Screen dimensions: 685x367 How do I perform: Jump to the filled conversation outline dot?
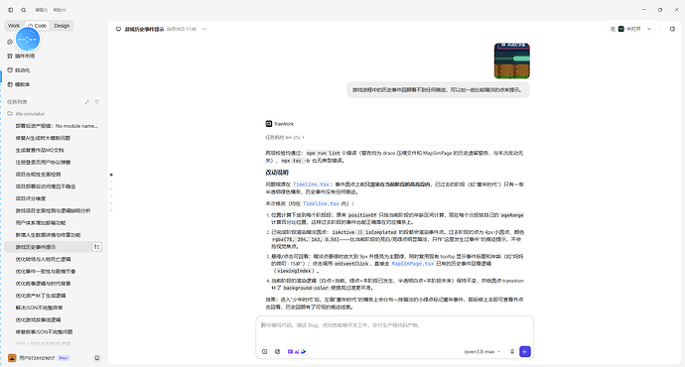pyautogui.click(x=111, y=175)
